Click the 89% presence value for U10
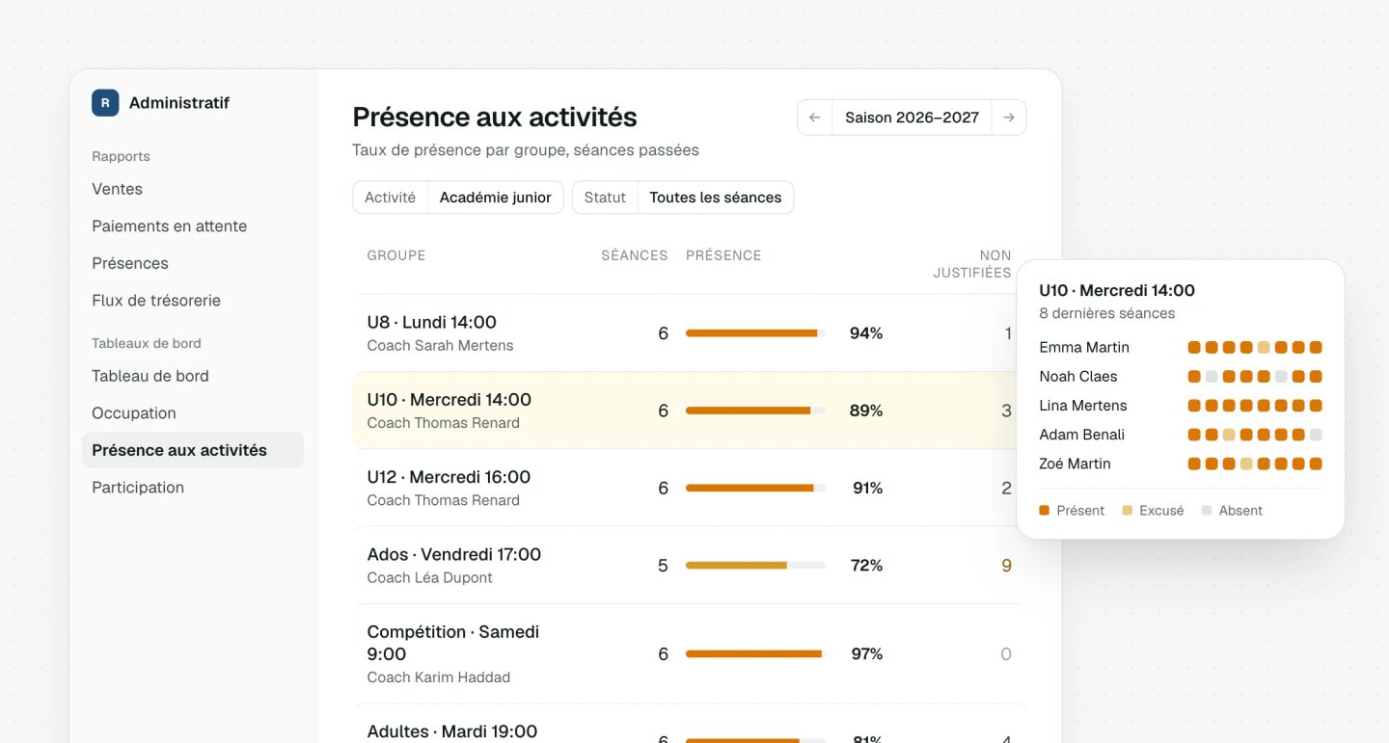The width and height of the screenshot is (1389, 743). tap(866, 411)
